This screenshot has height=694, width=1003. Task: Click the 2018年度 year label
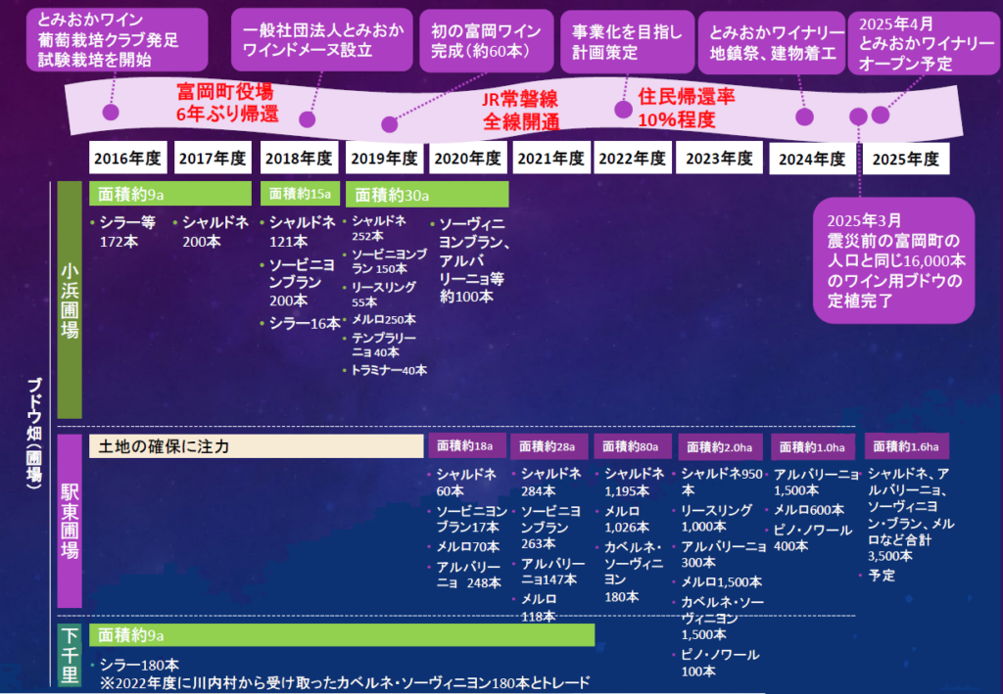tap(299, 158)
